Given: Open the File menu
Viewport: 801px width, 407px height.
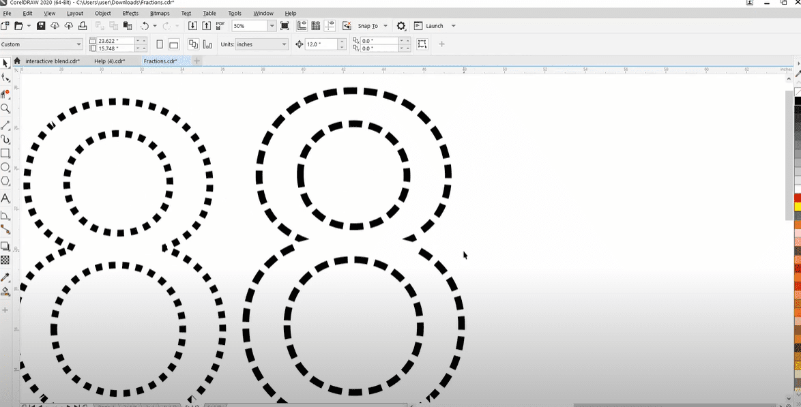Looking at the screenshot, I should click(7, 13).
